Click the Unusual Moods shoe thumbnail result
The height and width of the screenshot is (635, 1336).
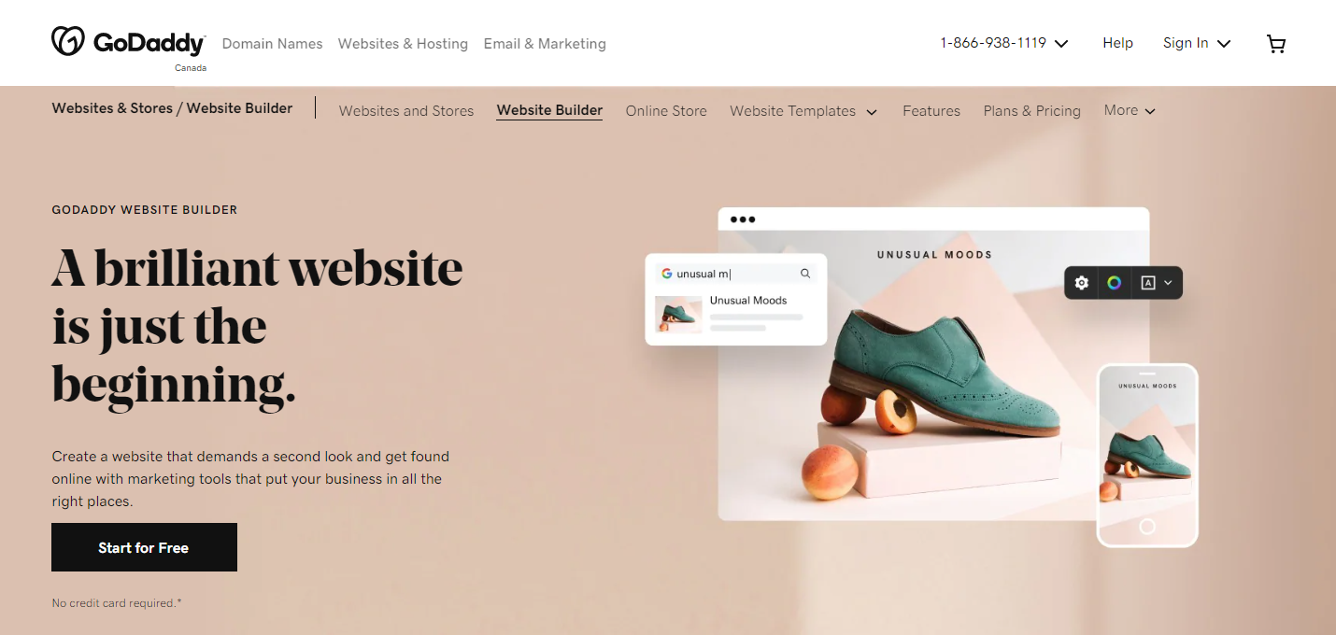click(678, 314)
